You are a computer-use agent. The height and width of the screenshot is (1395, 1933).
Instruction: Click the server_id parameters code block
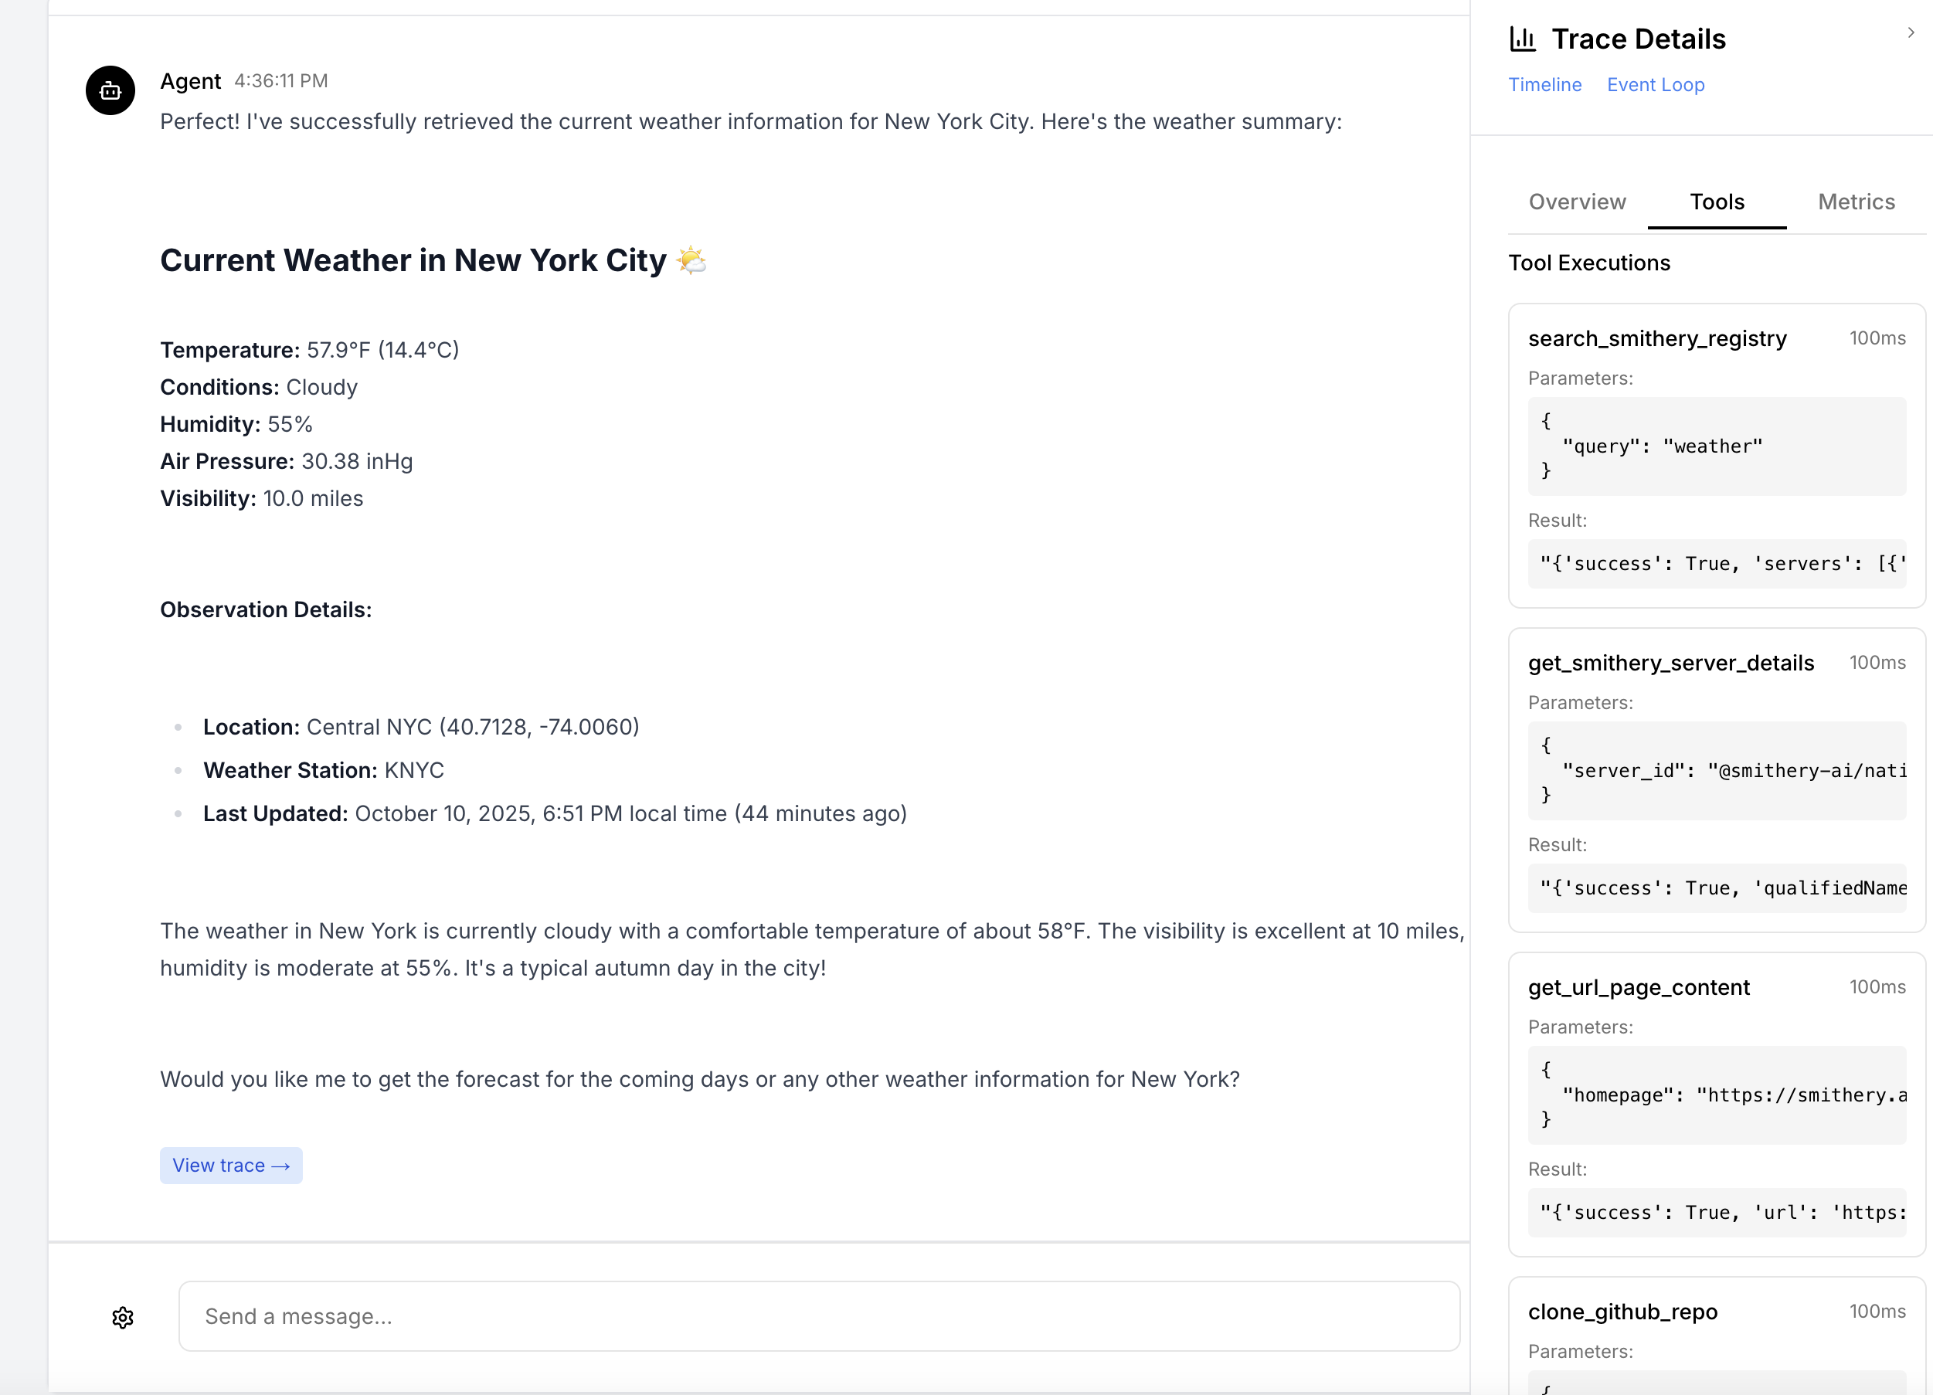1716,770
